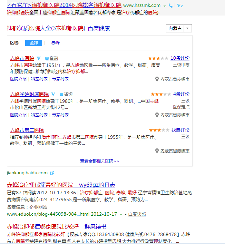Click map pin icon for 赤峰市第二医院 location
This screenshot has width=225, height=244.
click(x=157, y=151)
